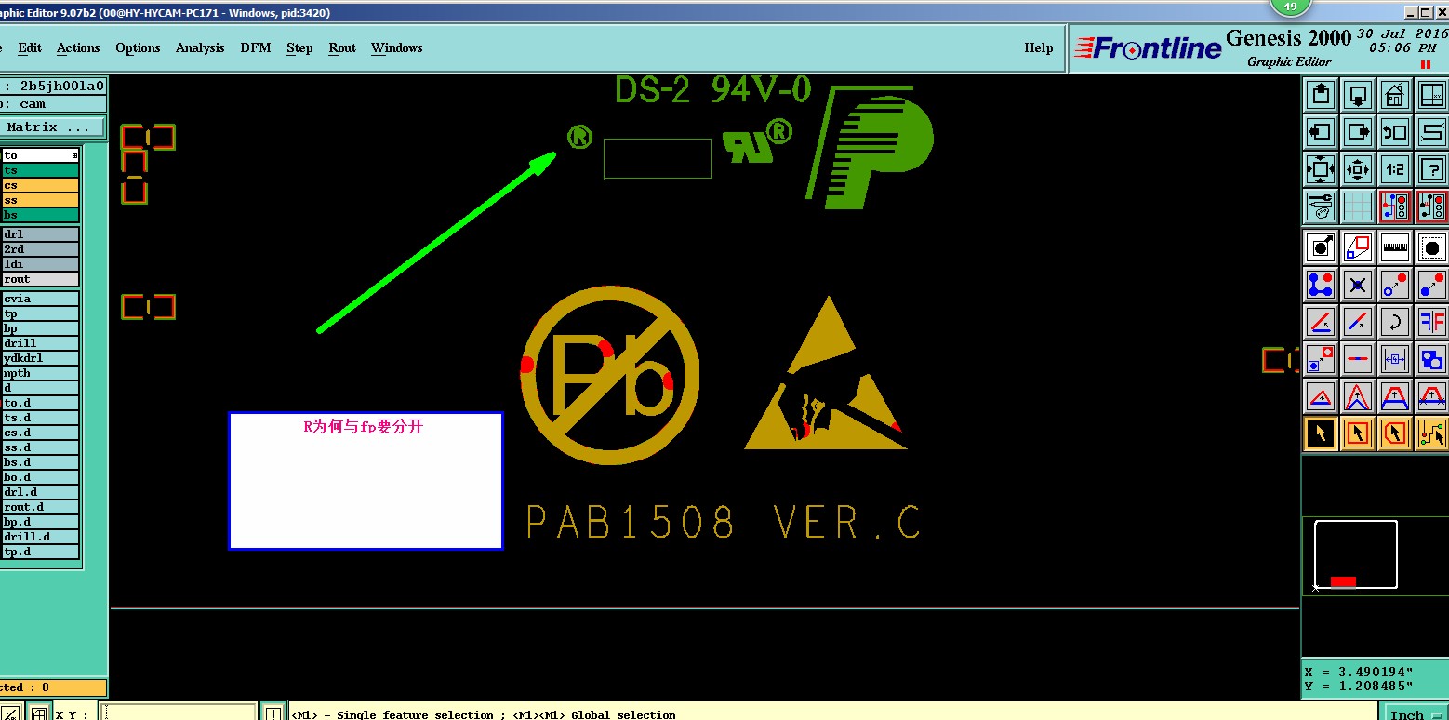Click the add feature icon with black circle and arrow
The width and height of the screenshot is (1449, 720).
[x=1321, y=247]
